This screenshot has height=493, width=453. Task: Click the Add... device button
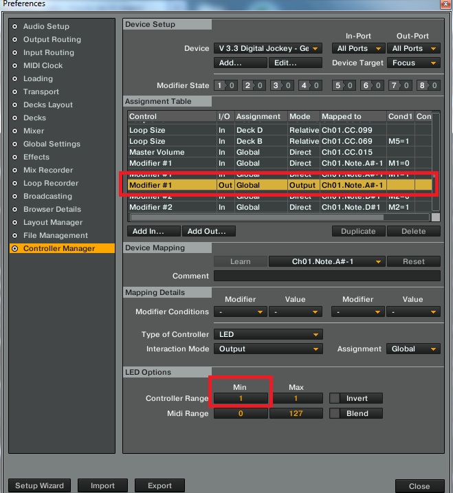click(241, 63)
